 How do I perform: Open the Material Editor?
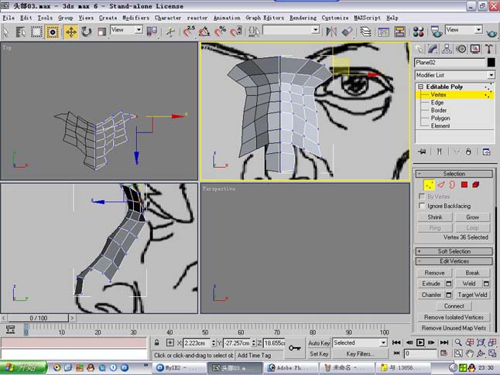[x=418, y=32]
